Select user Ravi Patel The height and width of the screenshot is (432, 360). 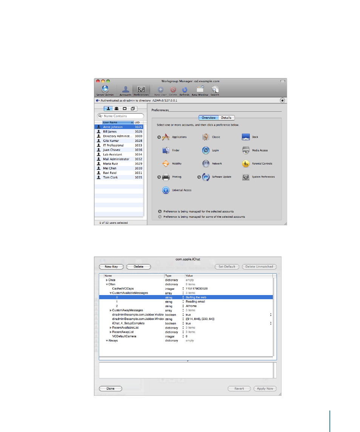click(x=119, y=173)
